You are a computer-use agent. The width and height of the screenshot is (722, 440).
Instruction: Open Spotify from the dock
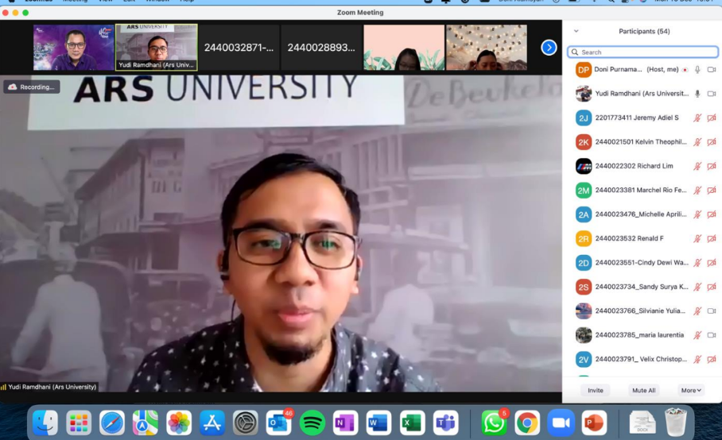(312, 423)
